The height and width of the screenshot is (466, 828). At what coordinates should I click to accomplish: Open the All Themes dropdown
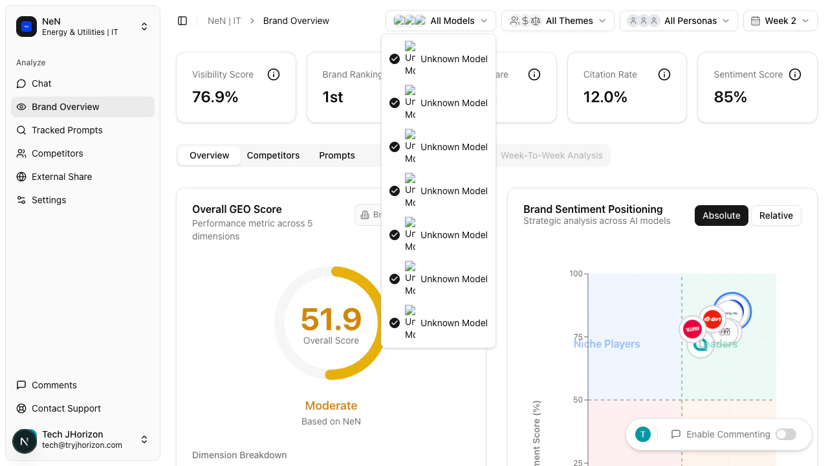558,21
